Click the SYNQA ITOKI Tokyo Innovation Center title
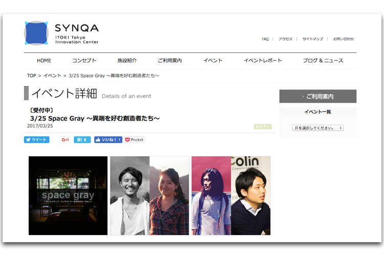The height and width of the screenshot is (256, 384). [x=77, y=34]
